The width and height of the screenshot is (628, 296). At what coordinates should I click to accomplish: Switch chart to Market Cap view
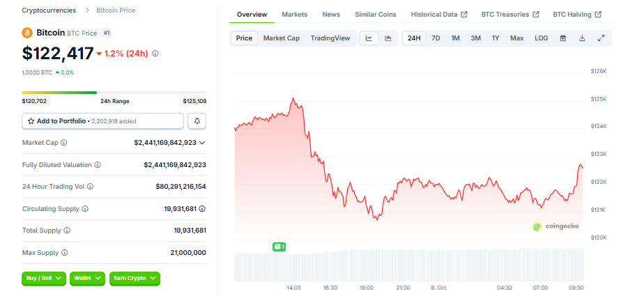point(282,38)
